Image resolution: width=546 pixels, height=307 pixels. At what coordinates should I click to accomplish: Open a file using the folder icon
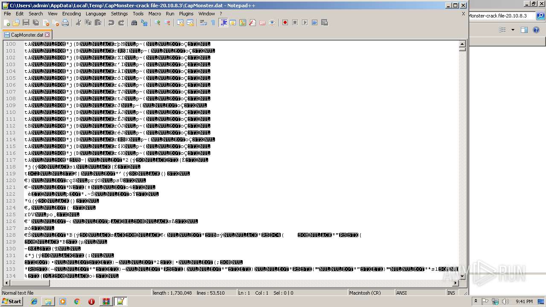(16, 23)
